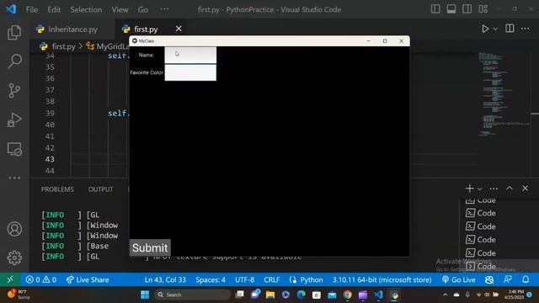The height and width of the screenshot is (303, 539).
Task: Minimize the MyClass window
Action: click(x=369, y=41)
